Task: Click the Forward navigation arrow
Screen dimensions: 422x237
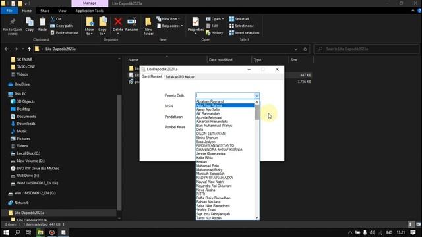Action: [16, 49]
